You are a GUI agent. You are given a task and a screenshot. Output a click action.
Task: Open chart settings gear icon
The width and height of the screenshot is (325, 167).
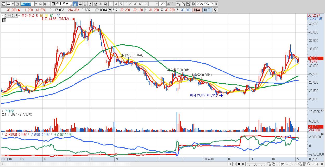point(193,4)
